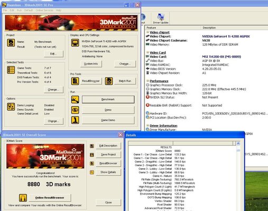Click the Game 4 - Nature result line
The height and width of the screenshot is (211, 268).
[168, 176]
